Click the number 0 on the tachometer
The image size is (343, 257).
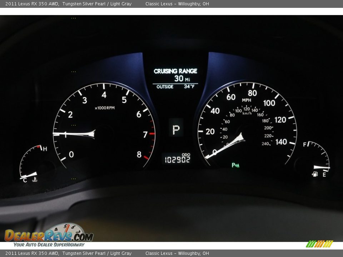tap(71, 155)
